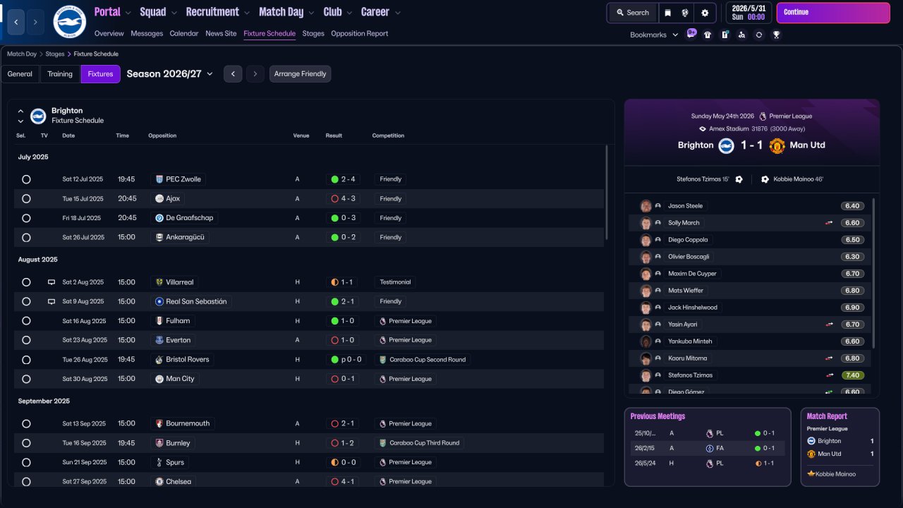Open the messages bubble showing 9+
Screen dimensions: 903x508
691,34
